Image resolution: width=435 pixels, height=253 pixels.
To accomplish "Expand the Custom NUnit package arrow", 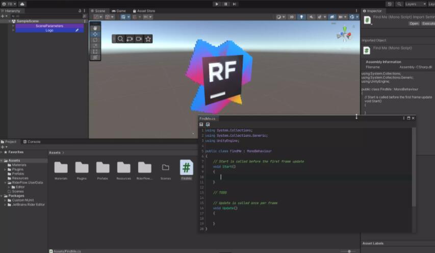I will [x=5, y=200].
